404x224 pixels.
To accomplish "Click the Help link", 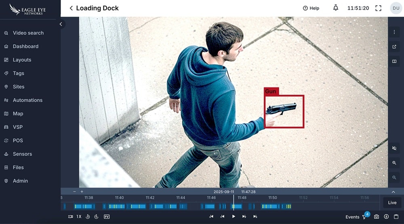I will (311, 8).
